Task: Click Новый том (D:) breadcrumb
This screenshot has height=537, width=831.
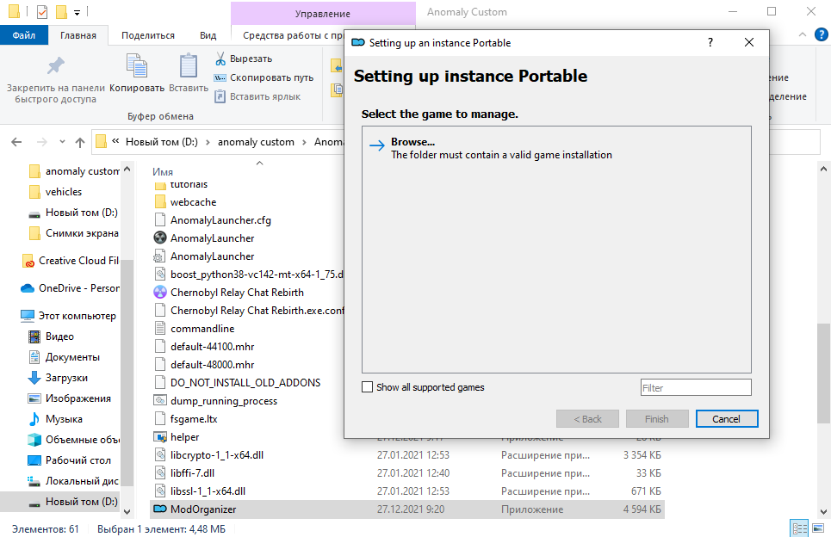Action: (x=161, y=142)
